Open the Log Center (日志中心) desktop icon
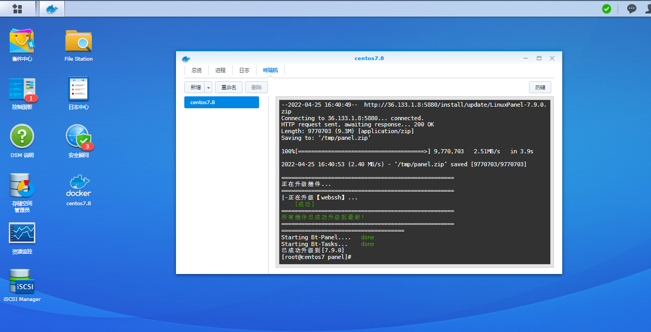This screenshot has height=332, width=651. (78, 94)
